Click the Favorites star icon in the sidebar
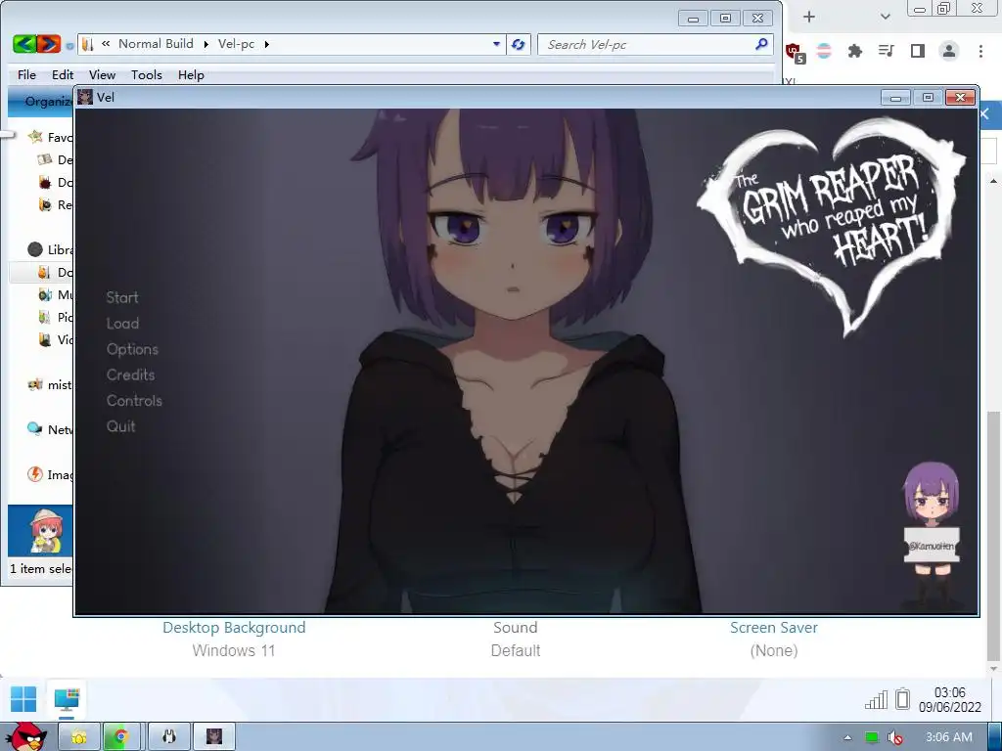 pyautogui.click(x=35, y=137)
